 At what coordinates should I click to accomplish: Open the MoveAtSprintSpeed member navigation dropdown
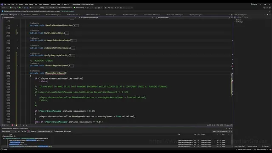click(193, 17)
